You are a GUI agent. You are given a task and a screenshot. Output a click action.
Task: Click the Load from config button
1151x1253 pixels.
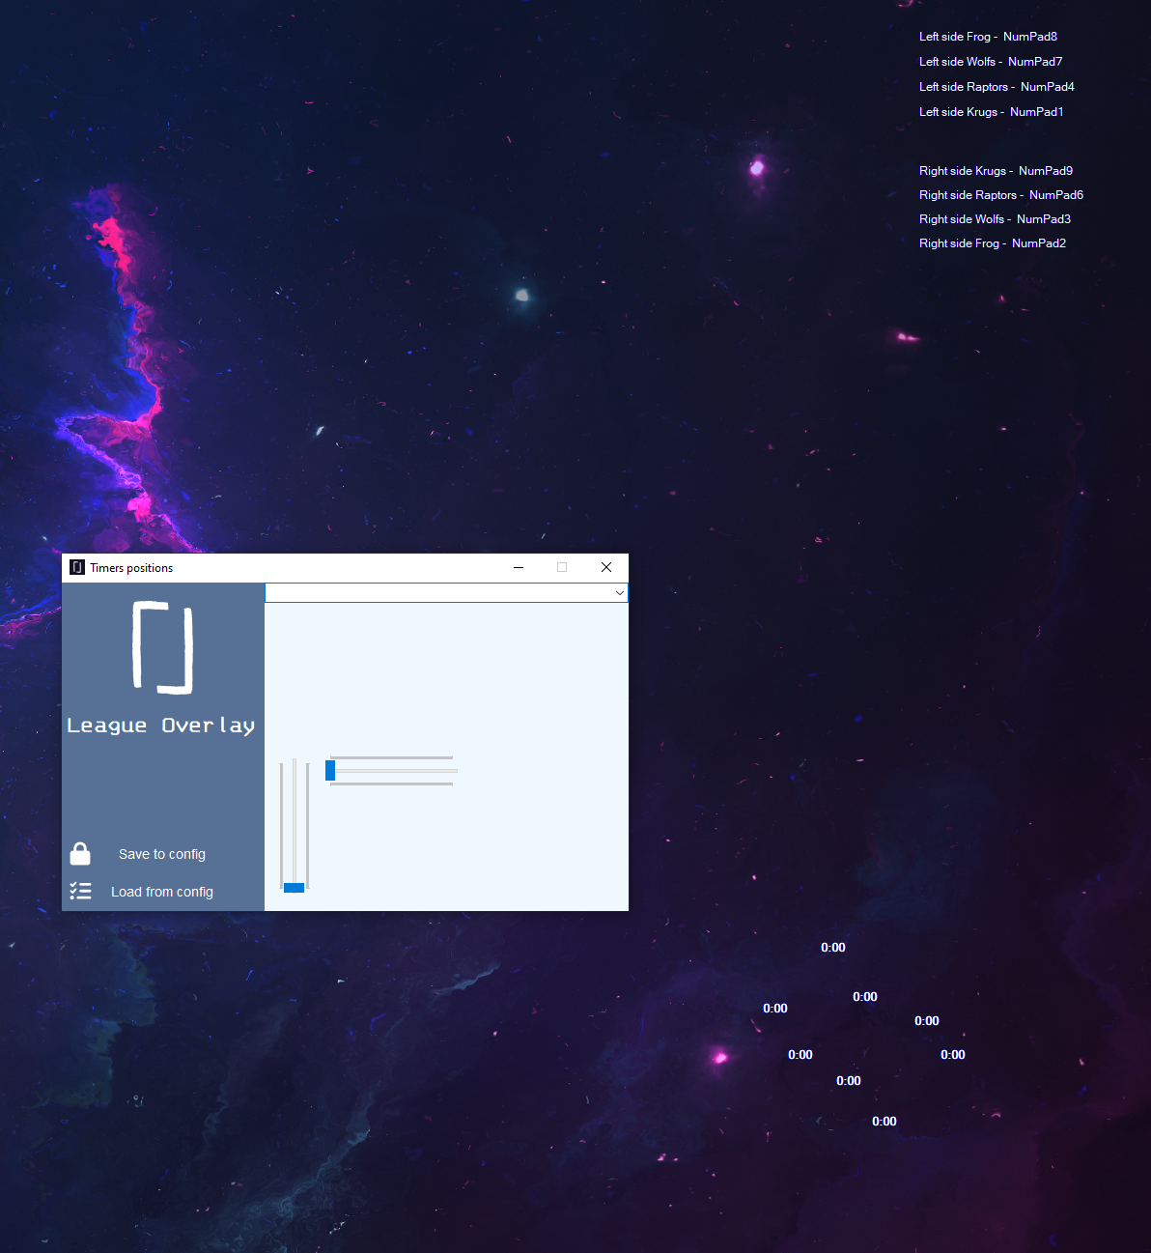(162, 892)
